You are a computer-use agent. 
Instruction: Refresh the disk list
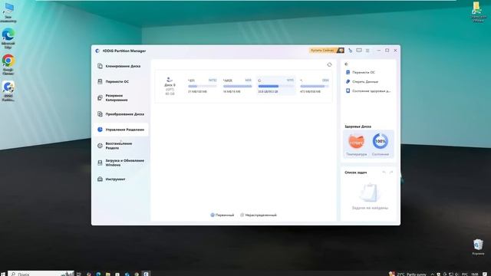pos(329,64)
